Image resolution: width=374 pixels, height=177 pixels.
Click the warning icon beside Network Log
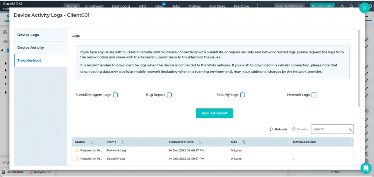[x=77, y=150]
